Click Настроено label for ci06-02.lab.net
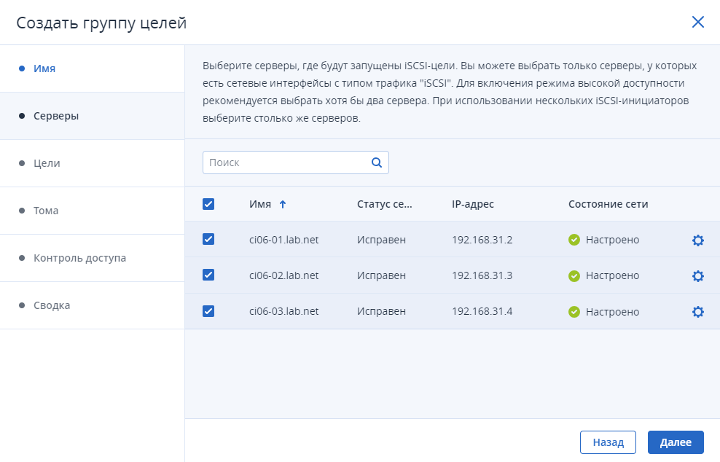The height and width of the screenshot is (462, 720). (613, 275)
